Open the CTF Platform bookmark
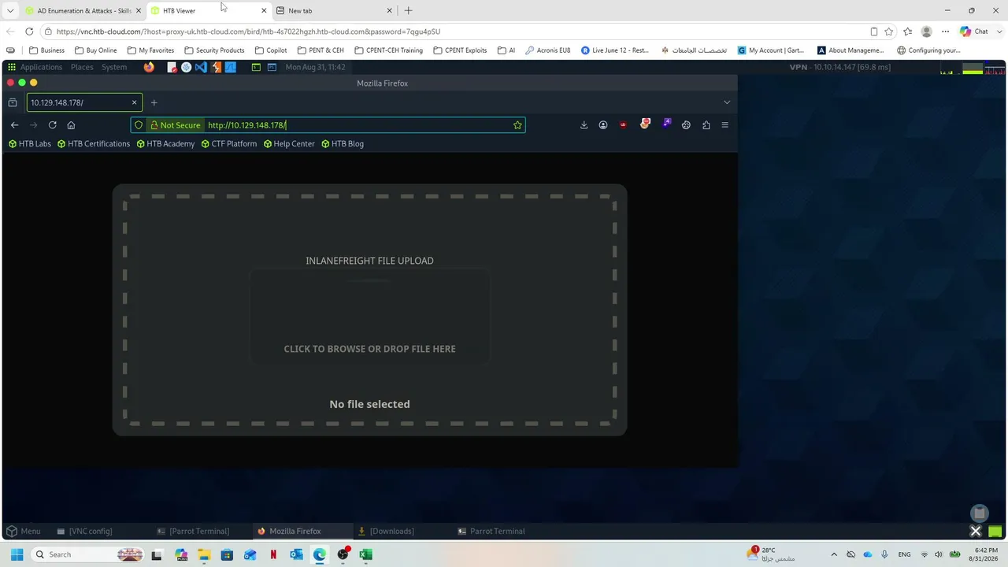This screenshot has width=1008, height=567. tap(229, 144)
